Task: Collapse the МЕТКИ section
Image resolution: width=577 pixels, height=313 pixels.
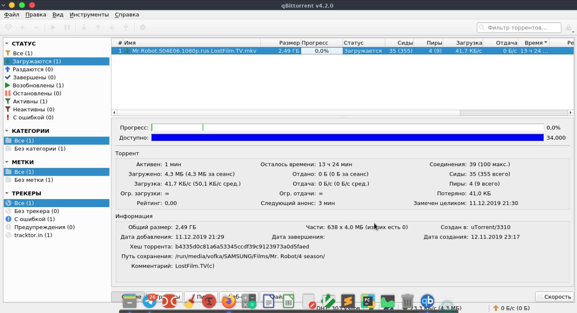Action: 7,162
